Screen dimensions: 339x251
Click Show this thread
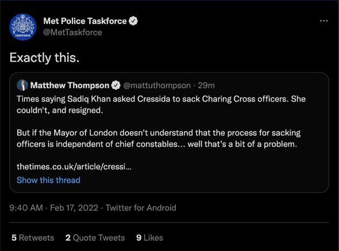point(48,180)
